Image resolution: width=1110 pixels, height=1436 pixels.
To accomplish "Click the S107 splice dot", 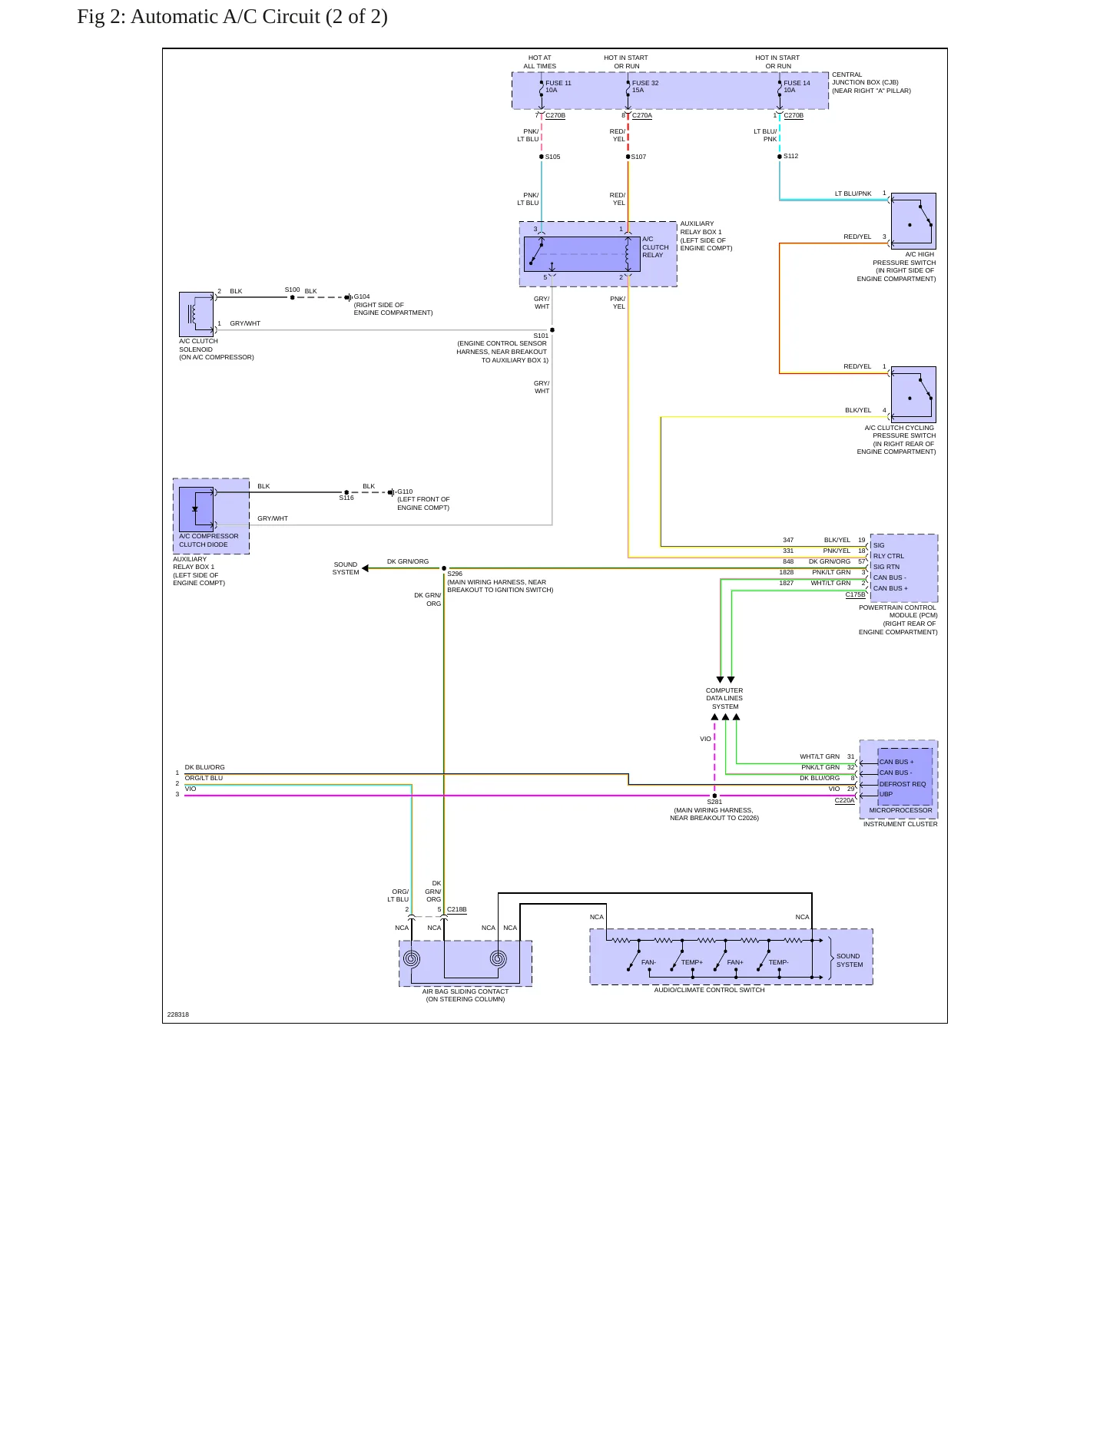I will 628,157.
